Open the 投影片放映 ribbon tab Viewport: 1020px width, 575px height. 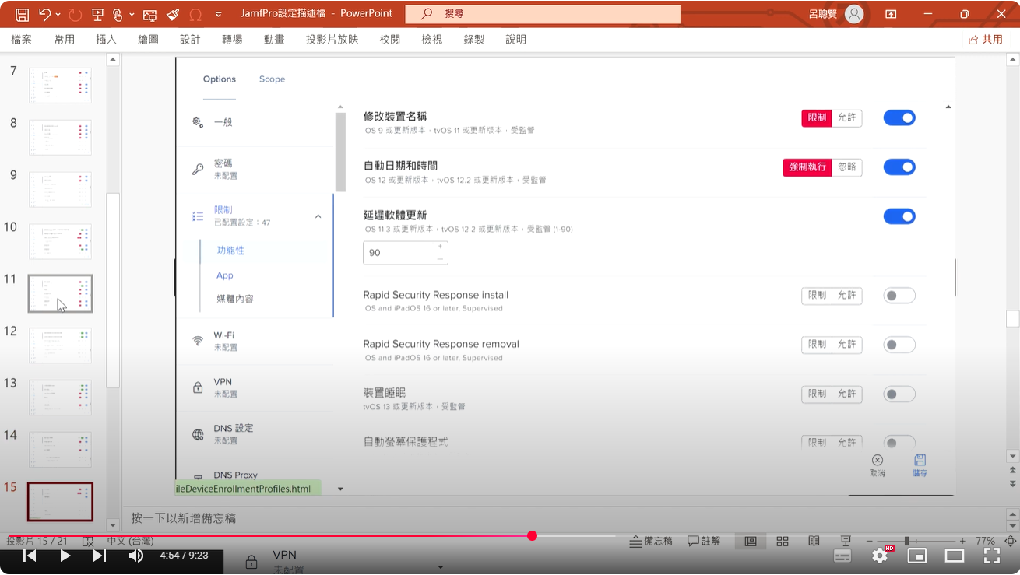pyautogui.click(x=332, y=39)
